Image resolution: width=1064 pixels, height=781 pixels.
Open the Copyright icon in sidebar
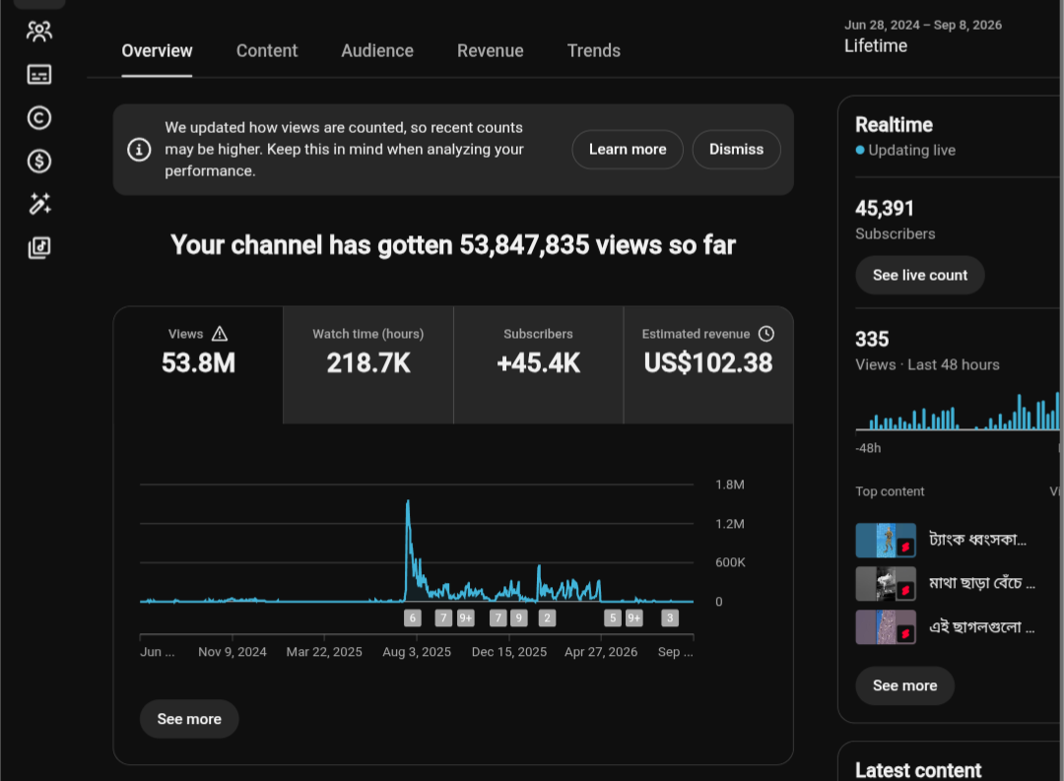click(38, 118)
